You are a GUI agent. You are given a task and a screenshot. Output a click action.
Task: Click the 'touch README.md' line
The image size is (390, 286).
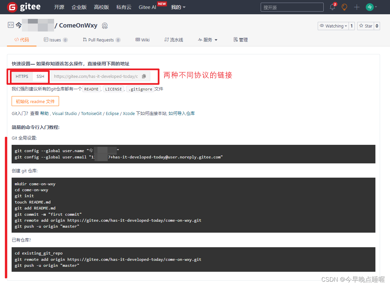32,202
